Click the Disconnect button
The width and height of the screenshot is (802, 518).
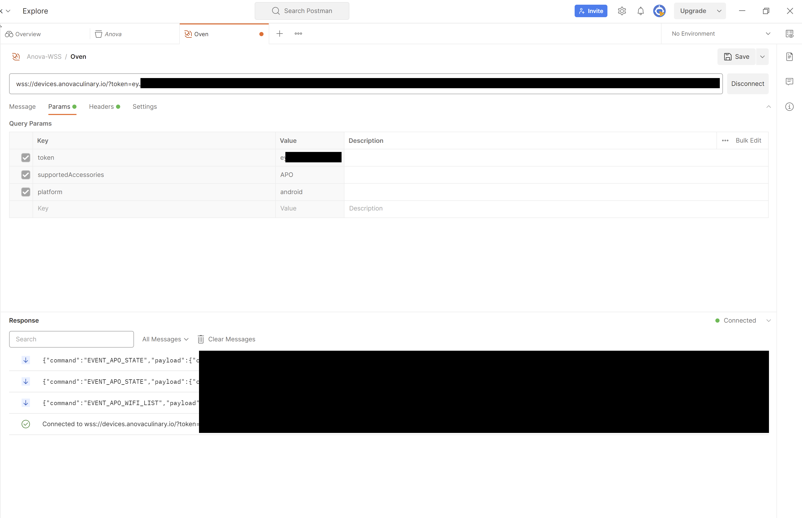coord(748,84)
